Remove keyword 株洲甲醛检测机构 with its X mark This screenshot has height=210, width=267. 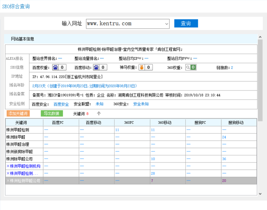(x=8, y=166)
